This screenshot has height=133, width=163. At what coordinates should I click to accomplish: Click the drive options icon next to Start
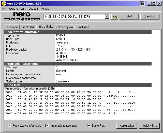pos(115,16)
